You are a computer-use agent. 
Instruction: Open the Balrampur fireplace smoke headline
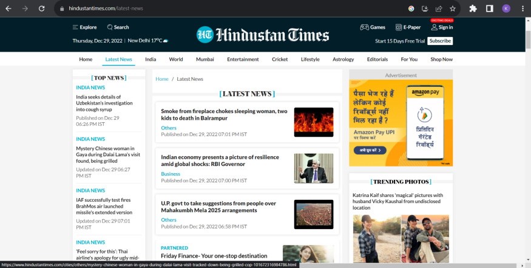(224, 115)
